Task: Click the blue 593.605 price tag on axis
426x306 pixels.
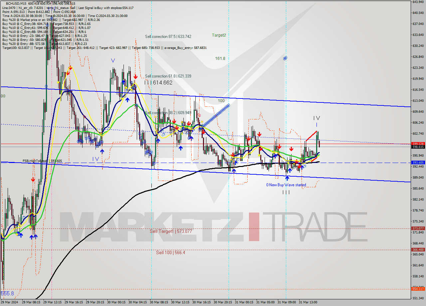Action: (x=418, y=163)
